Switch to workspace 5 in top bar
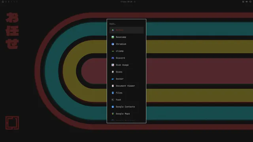The image size is (253, 142). point(17,2)
